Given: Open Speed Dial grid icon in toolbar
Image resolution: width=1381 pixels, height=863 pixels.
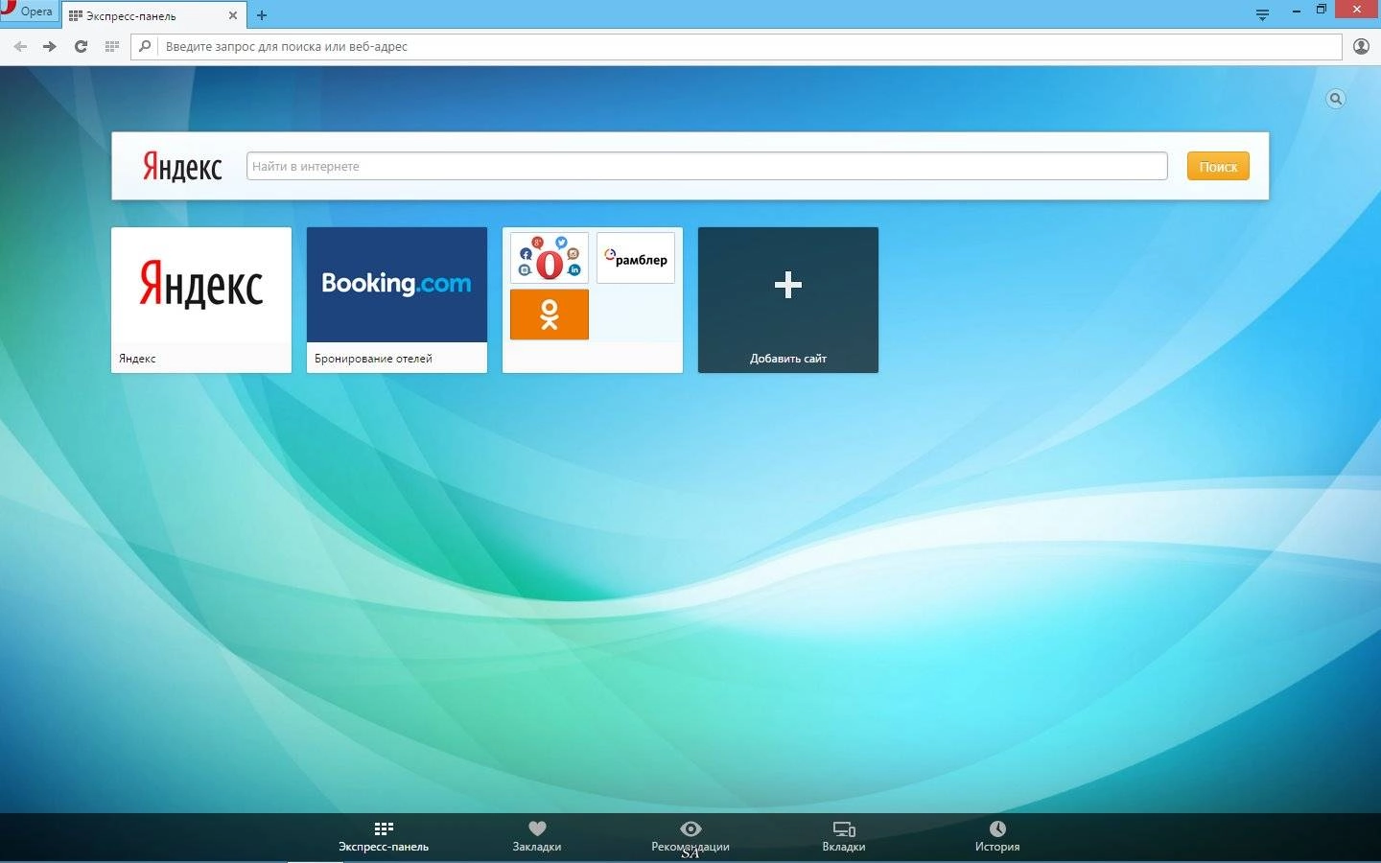Looking at the screenshot, I should 112,46.
